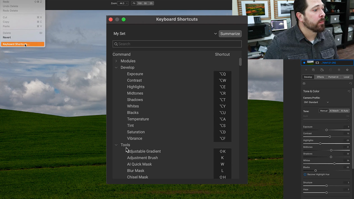Click the paint bucket fill layer icon
The height and width of the screenshot is (199, 354).
(322, 70)
